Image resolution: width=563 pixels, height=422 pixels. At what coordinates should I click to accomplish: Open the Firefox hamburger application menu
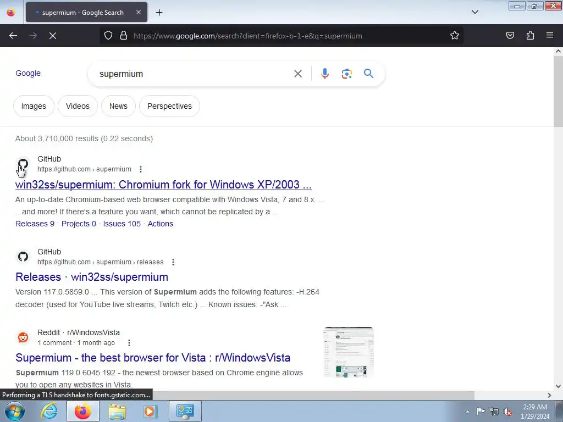[550, 35]
